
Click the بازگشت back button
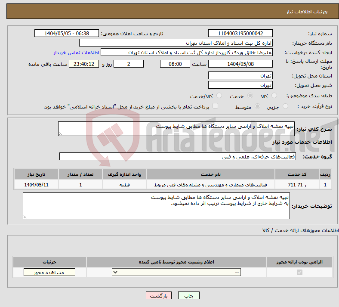pyautogui.click(x=159, y=295)
